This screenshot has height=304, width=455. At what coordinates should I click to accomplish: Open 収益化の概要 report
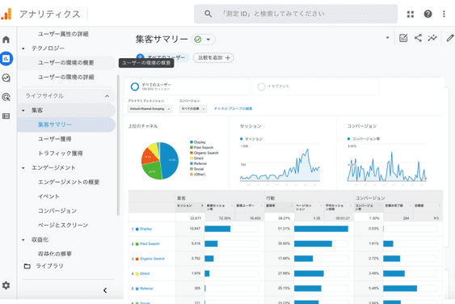point(55,254)
